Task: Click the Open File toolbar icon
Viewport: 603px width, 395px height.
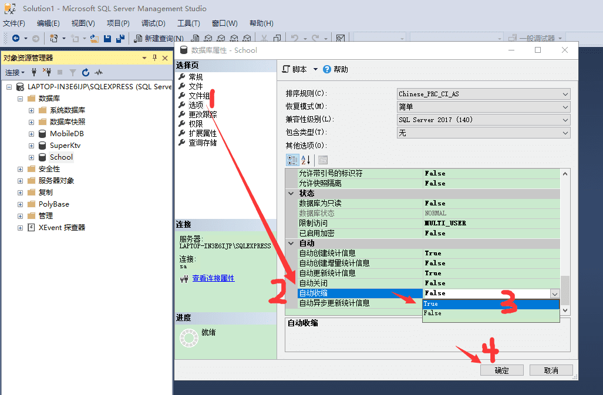Action: pyautogui.click(x=94, y=38)
